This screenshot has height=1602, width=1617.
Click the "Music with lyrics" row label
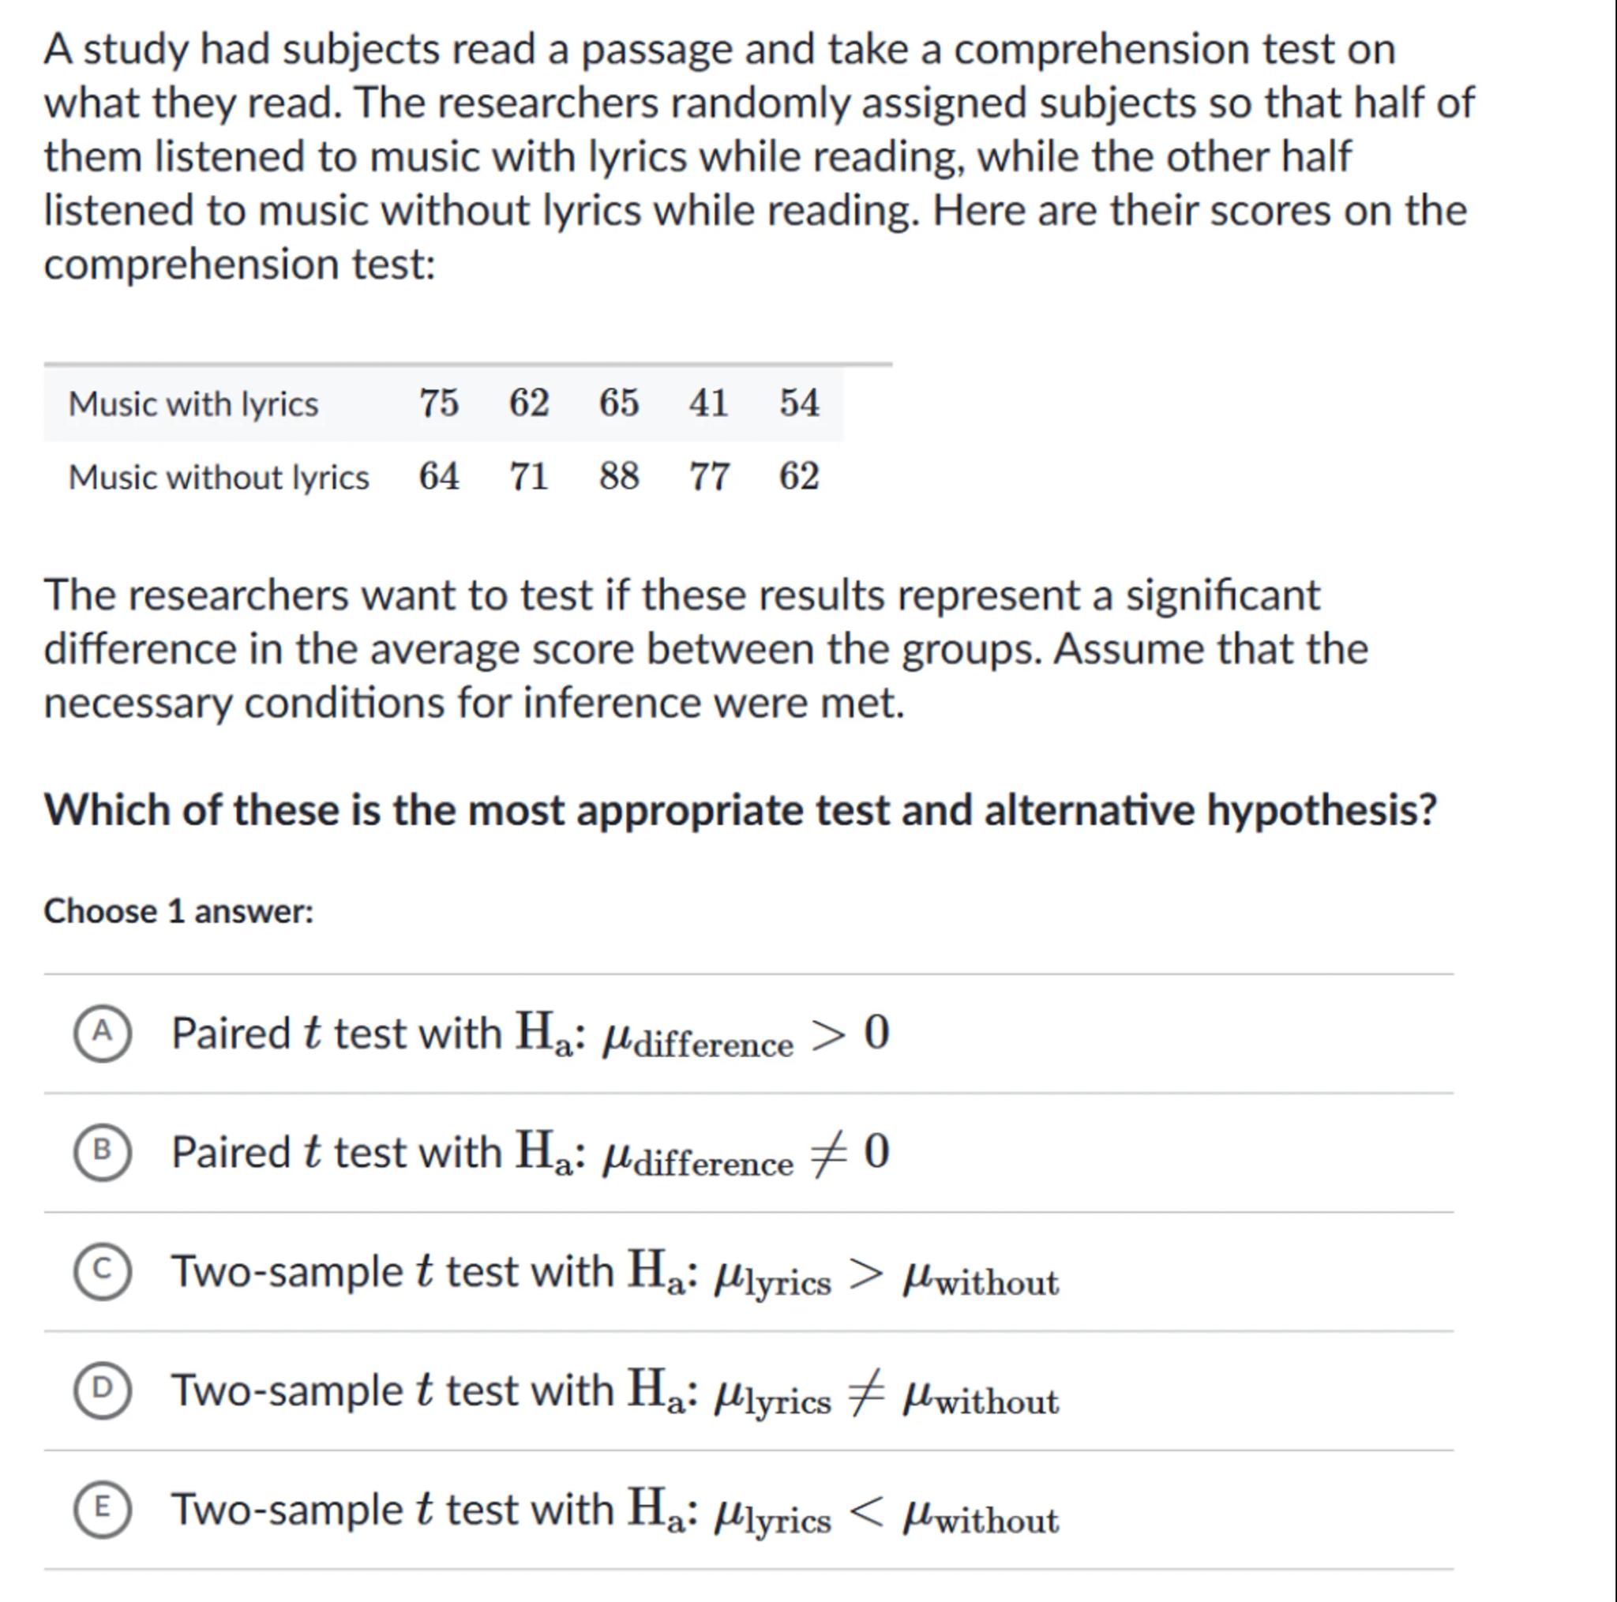[193, 404]
